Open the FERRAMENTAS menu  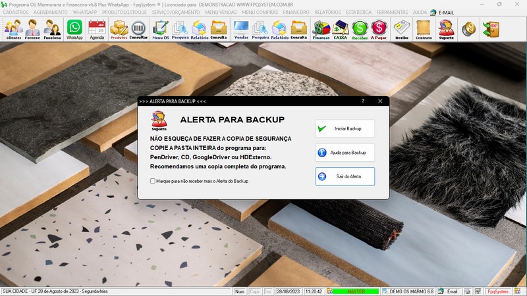click(x=392, y=12)
